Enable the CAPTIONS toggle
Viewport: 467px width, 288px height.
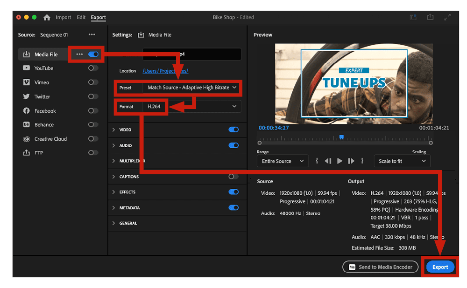233,177
